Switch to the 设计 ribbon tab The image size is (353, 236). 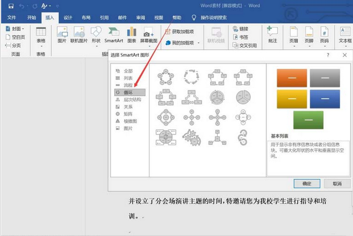(67, 17)
